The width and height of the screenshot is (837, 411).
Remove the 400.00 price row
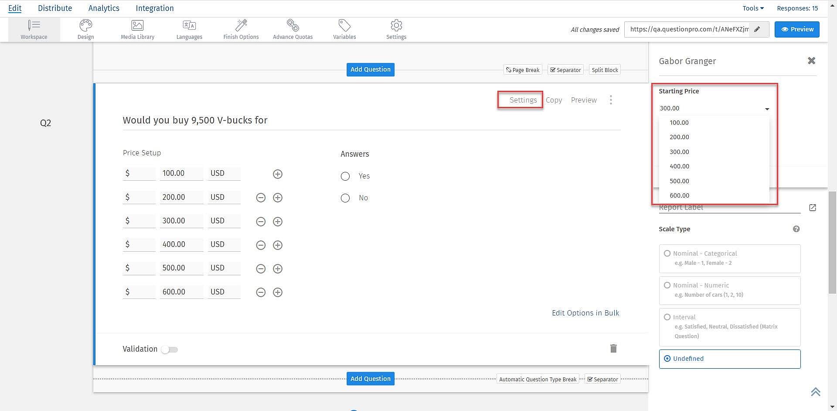click(x=261, y=245)
